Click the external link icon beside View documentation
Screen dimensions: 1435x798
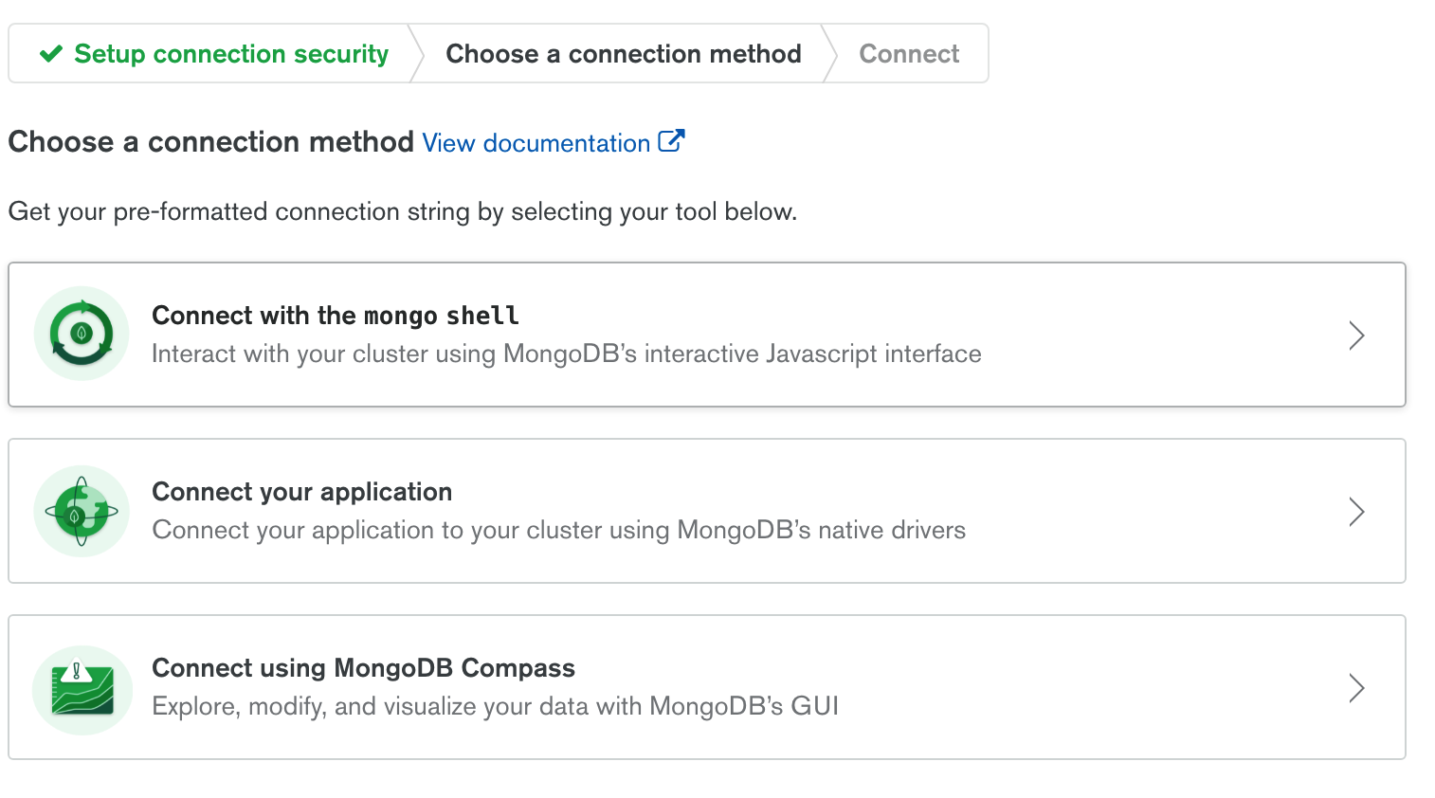671,141
